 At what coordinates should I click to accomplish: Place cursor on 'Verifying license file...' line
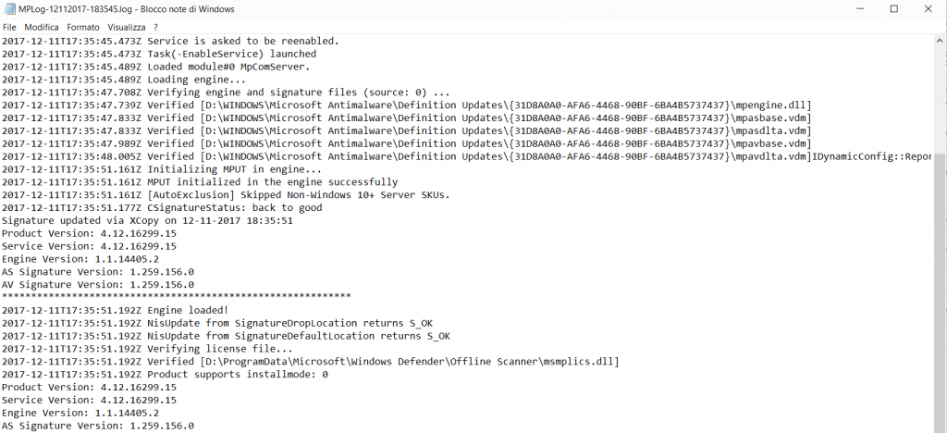pos(147,349)
